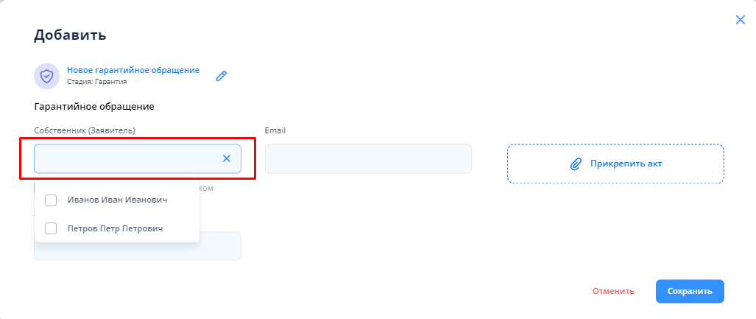This screenshot has height=319, width=756.
Task: Click the Стадия: Гарантия stage text
Action: 97,82
